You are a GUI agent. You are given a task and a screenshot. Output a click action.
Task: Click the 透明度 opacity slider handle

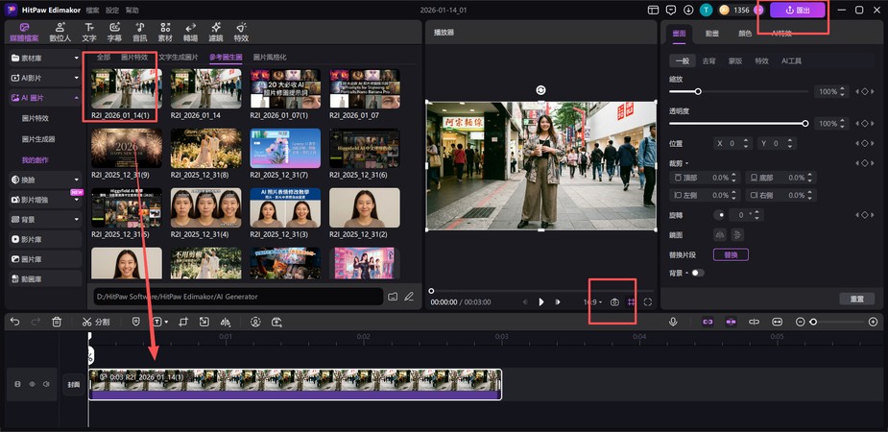pyautogui.click(x=805, y=124)
